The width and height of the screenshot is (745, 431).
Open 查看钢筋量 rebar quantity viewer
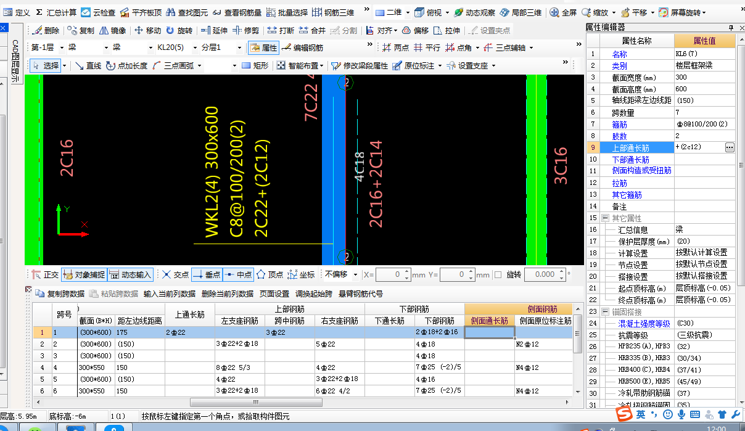[x=237, y=12]
